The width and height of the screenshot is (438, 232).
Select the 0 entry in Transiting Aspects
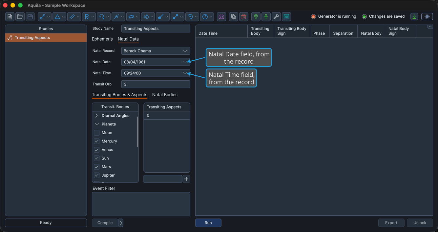pyautogui.click(x=167, y=115)
